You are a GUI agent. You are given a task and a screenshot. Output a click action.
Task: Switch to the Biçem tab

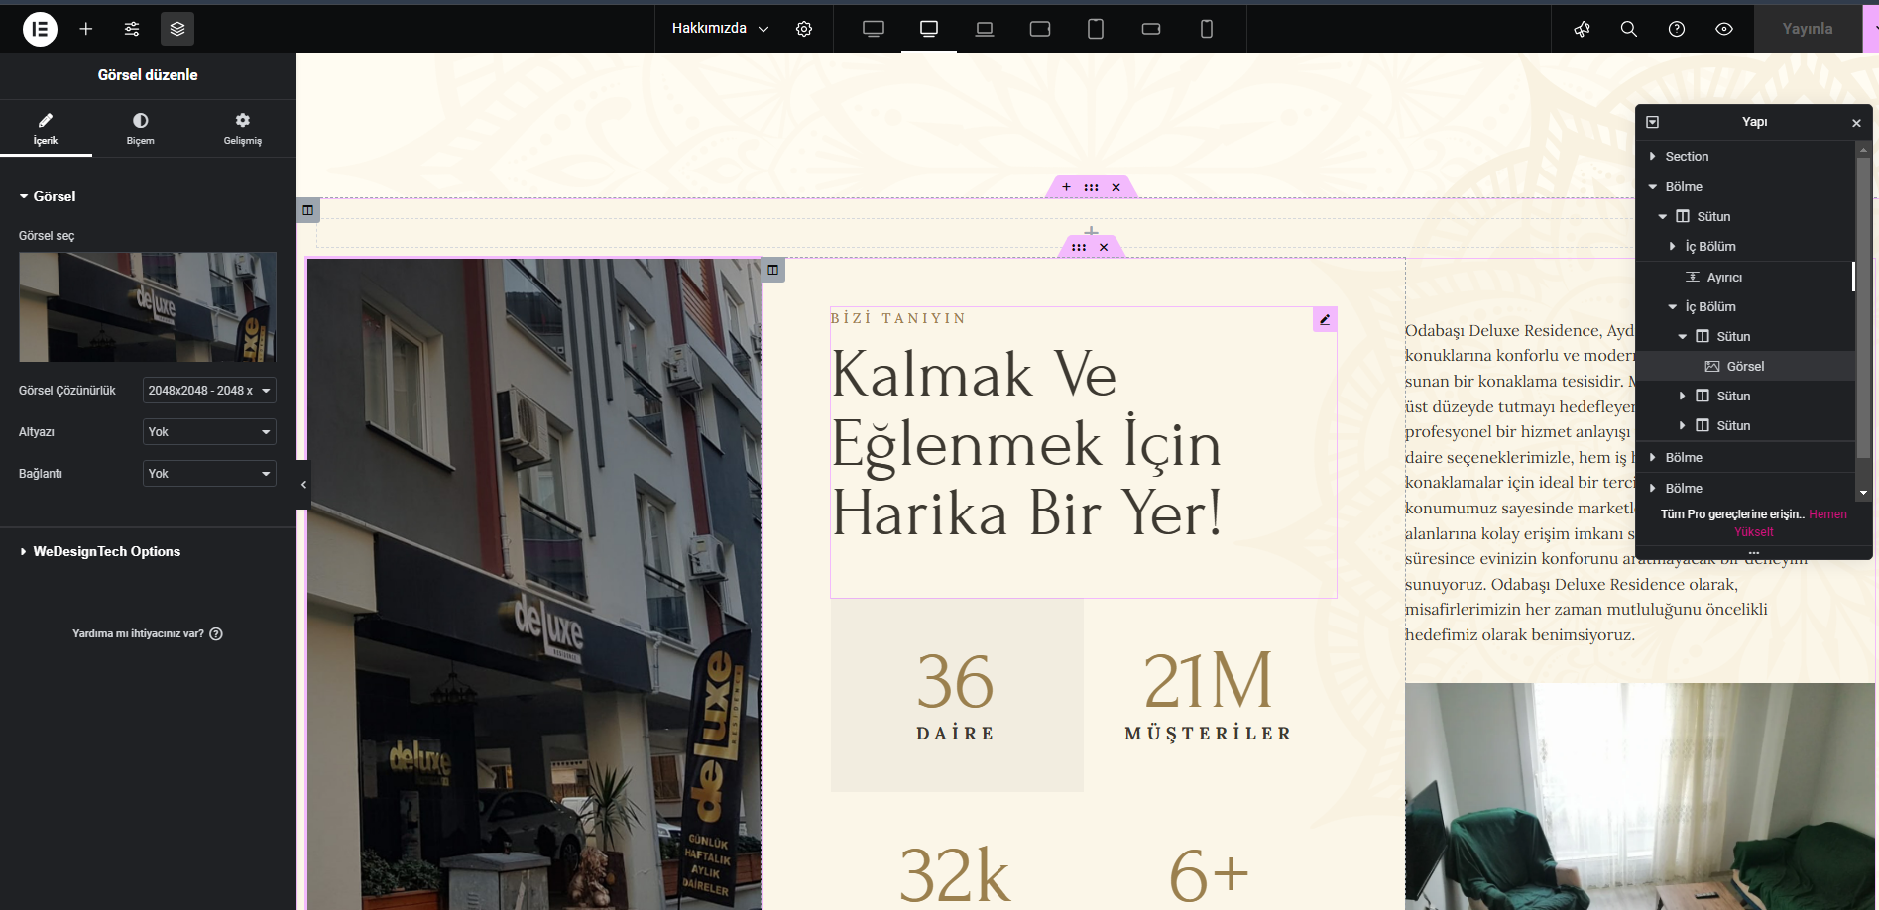[x=141, y=129]
